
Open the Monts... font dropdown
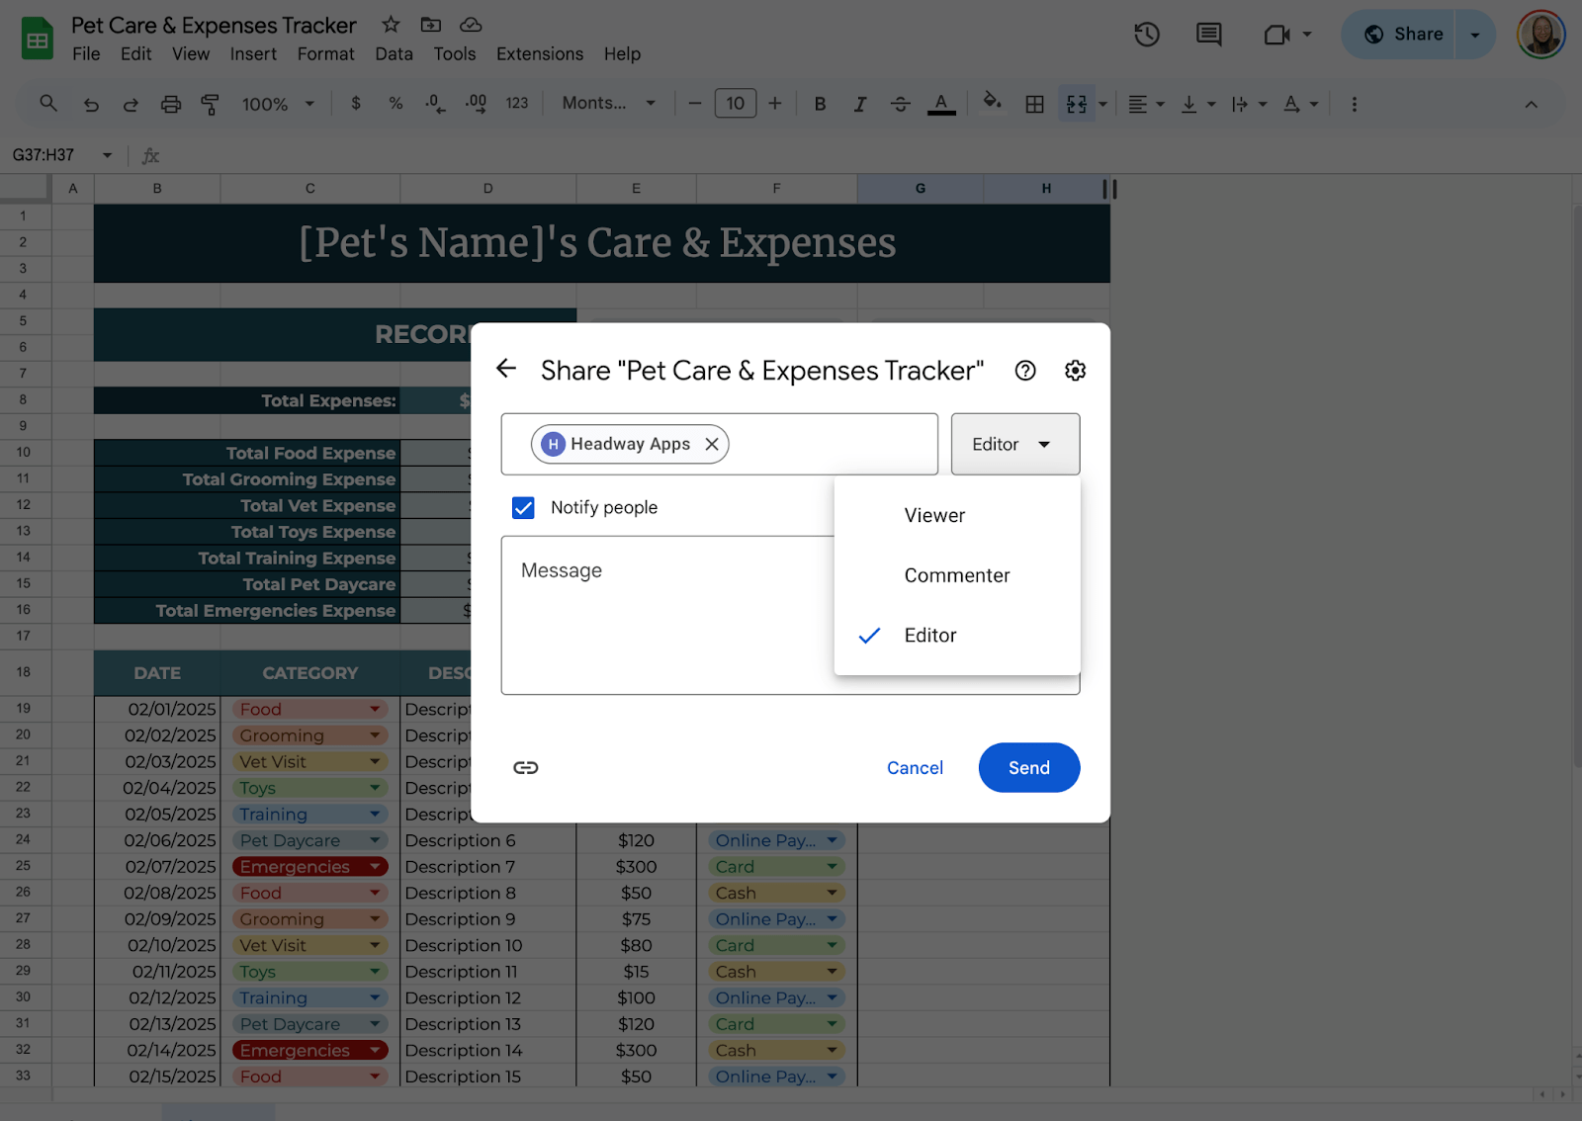click(608, 103)
